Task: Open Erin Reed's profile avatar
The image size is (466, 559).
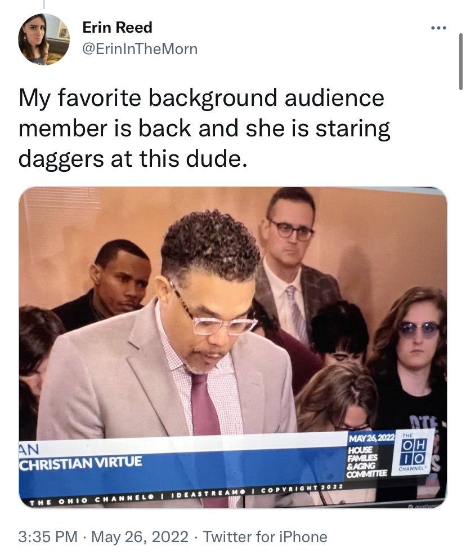Action: pos(44,39)
